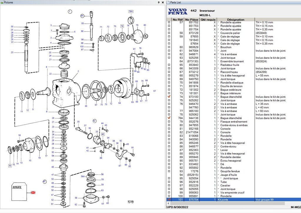Tick the checkbox for part 873129
This screenshot has width=301, height=213.
click(x=169, y=33)
